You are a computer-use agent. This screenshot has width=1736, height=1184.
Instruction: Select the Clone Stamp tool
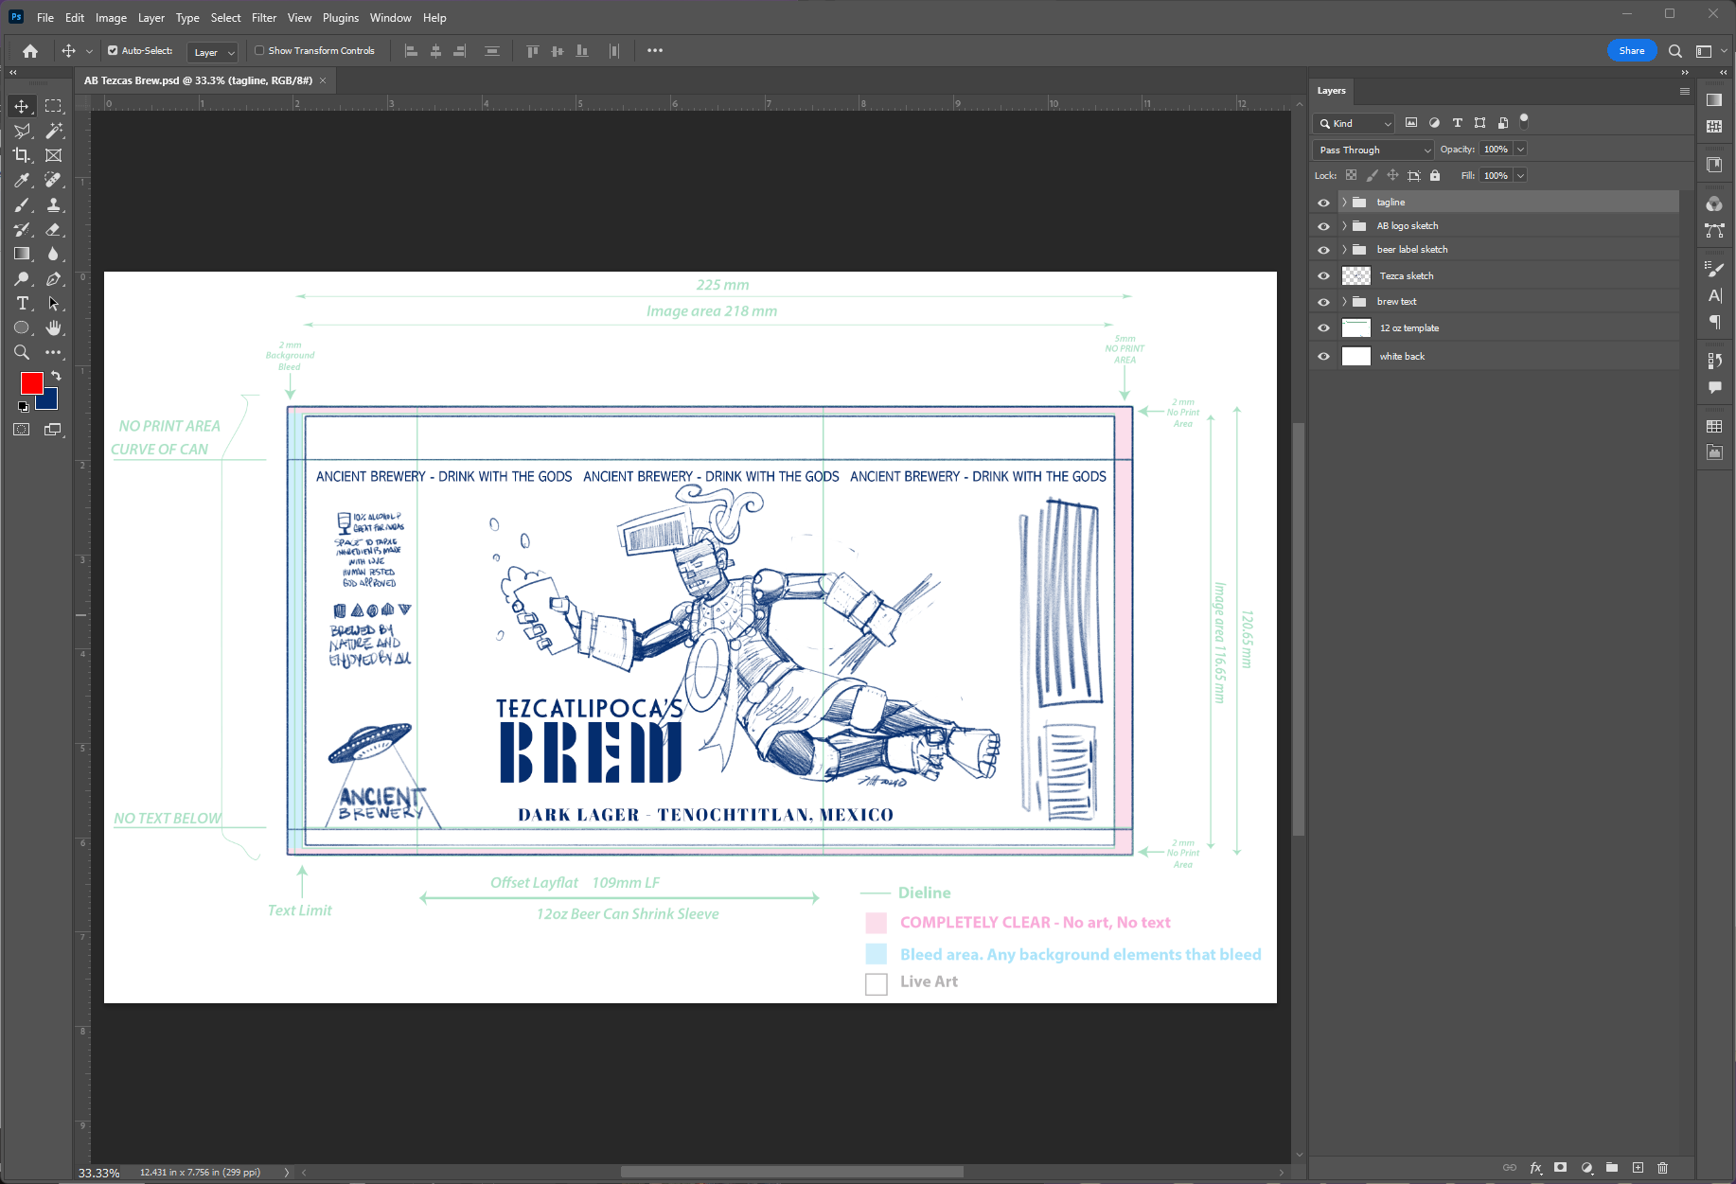[x=53, y=204]
